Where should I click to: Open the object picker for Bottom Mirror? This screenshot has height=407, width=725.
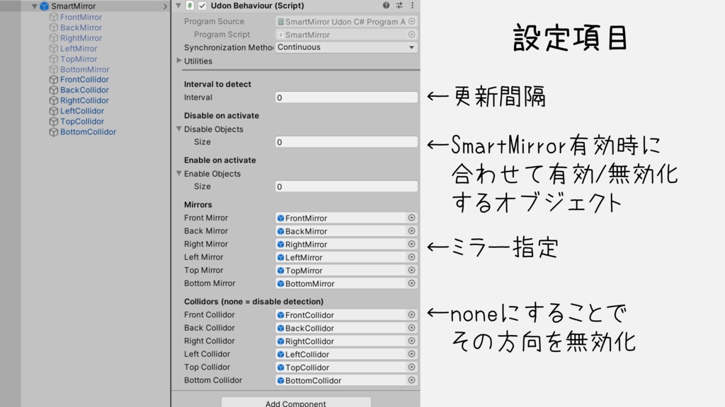click(x=411, y=283)
